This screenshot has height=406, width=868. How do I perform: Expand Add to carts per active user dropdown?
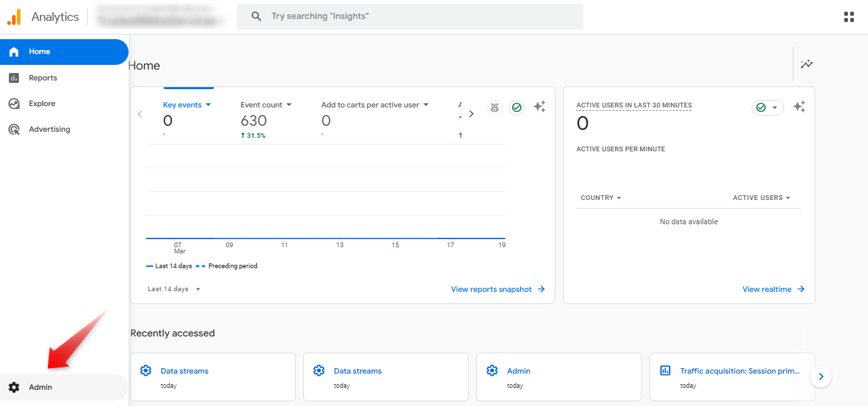coord(375,105)
